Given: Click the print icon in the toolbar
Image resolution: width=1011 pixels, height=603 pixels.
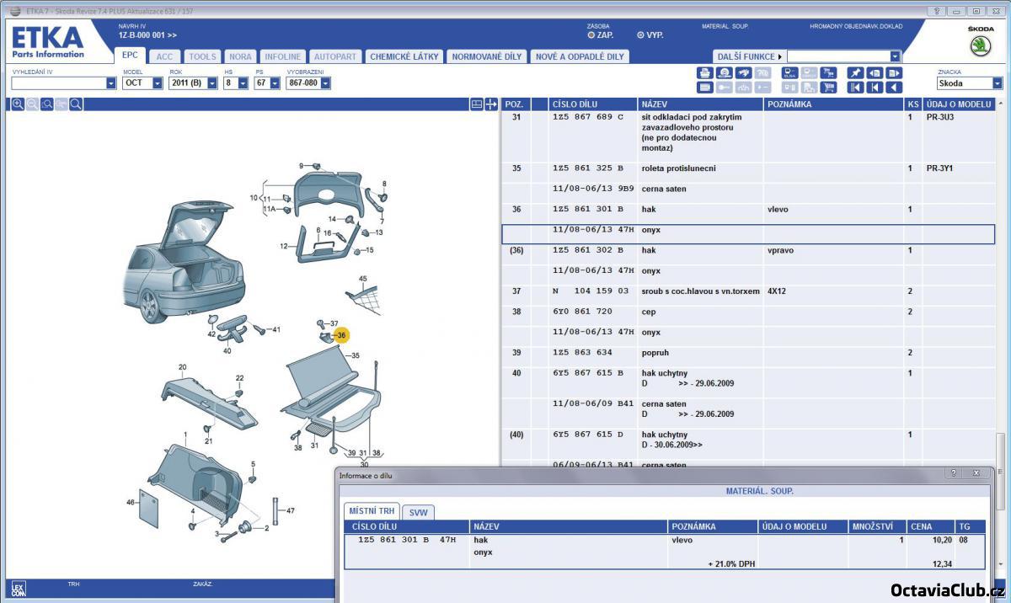Looking at the screenshot, I should (x=704, y=73).
